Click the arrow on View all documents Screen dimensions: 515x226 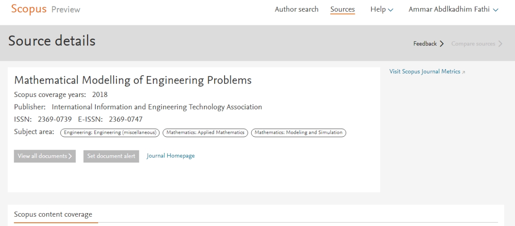coord(70,156)
